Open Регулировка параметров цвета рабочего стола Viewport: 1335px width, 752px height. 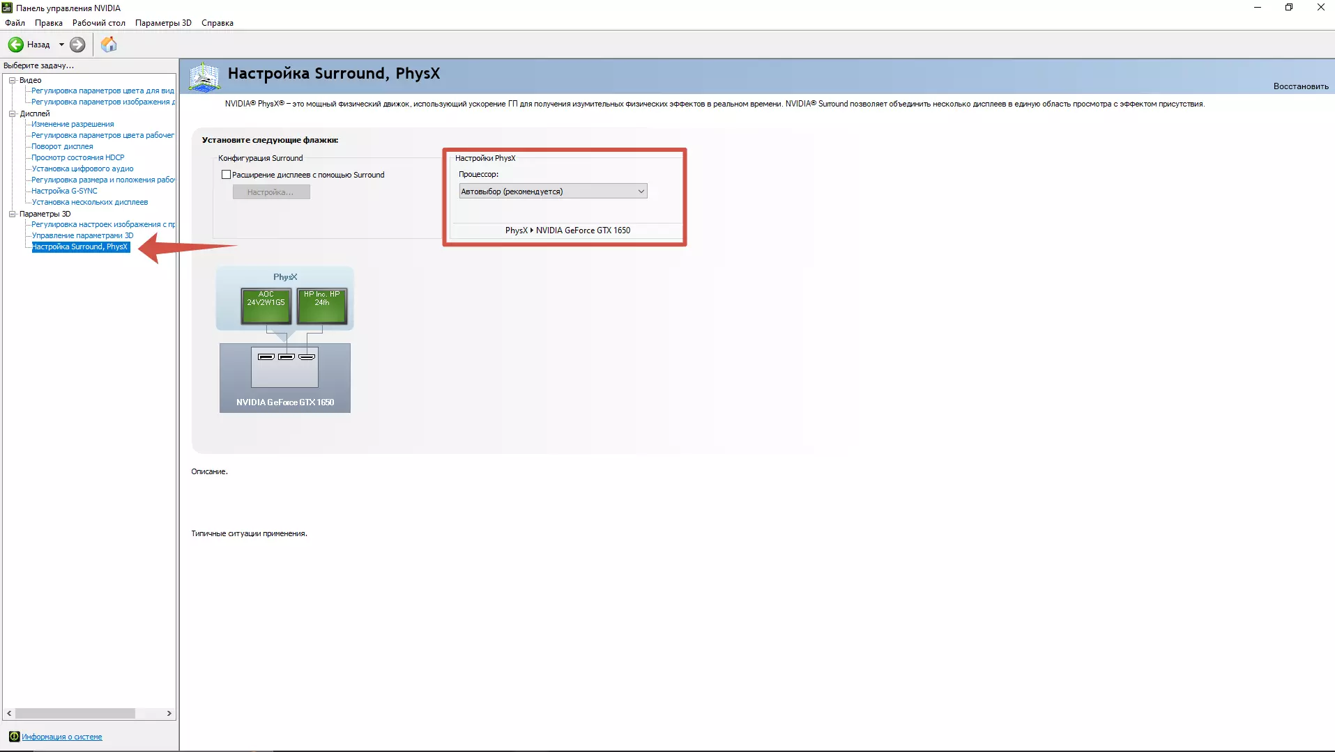point(102,135)
